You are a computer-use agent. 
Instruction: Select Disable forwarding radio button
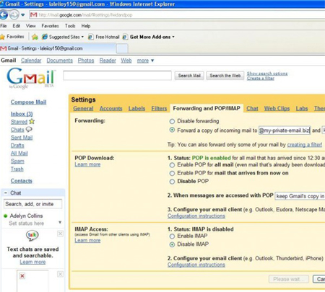coord(172,121)
